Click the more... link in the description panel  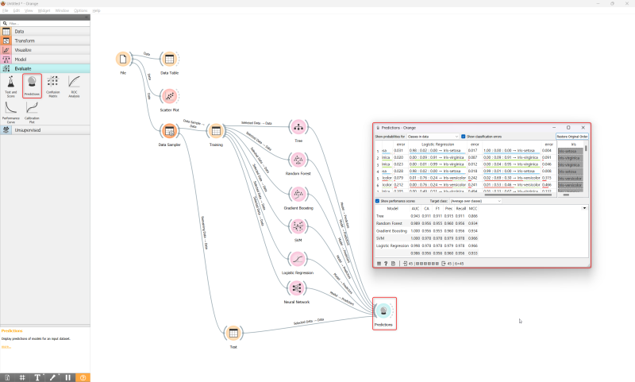tap(6, 347)
